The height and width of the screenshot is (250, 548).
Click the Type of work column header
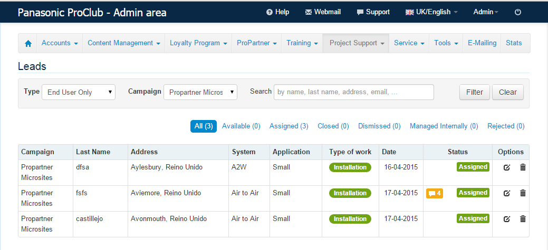(350, 152)
